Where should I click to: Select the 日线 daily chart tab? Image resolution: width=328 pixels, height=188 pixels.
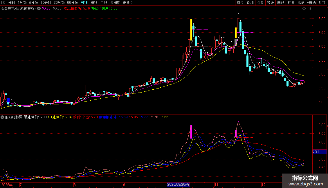tap(84, 3)
